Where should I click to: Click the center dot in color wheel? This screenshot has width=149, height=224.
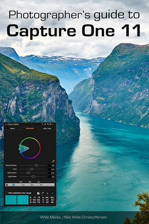click(x=25, y=148)
